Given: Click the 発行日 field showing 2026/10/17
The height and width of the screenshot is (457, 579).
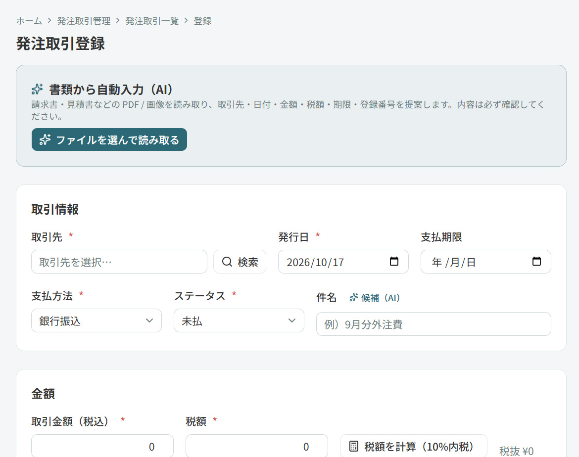Looking at the screenshot, I should 343,262.
